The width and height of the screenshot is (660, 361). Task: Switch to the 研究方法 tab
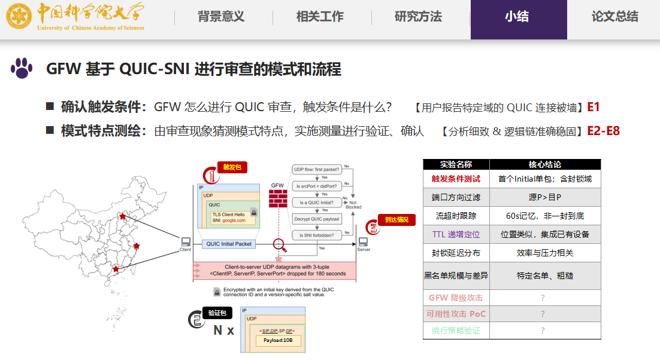(419, 17)
